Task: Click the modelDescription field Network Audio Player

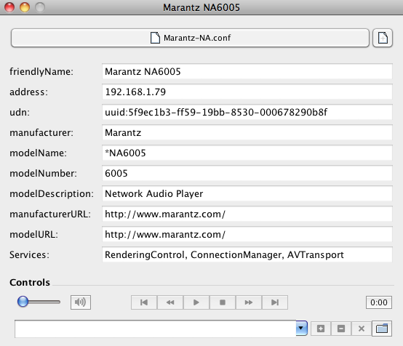Action: tap(247, 193)
